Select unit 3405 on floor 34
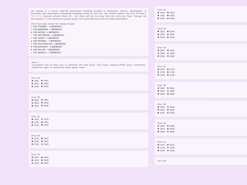The image size is (247, 185). pos(172,16)
